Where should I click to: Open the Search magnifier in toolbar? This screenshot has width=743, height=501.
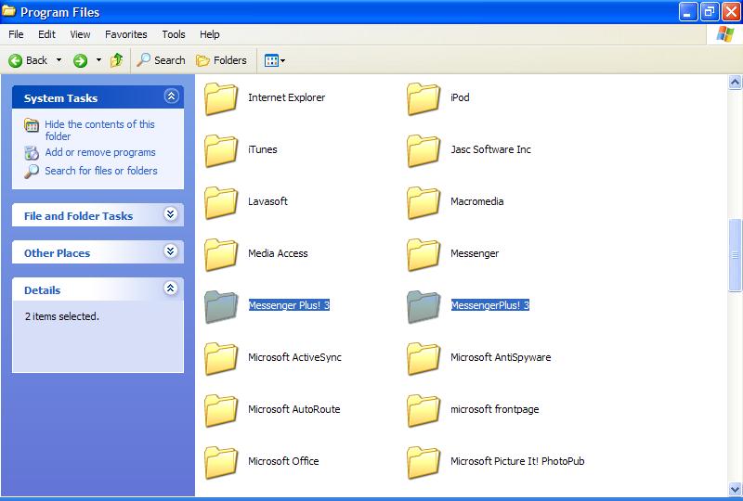coord(143,59)
